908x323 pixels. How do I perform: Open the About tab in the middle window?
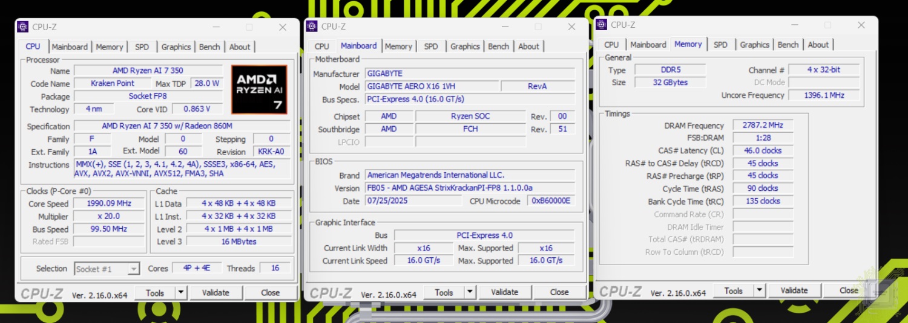528,46
